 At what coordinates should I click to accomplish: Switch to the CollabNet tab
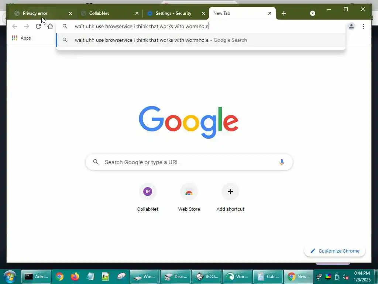(109, 13)
